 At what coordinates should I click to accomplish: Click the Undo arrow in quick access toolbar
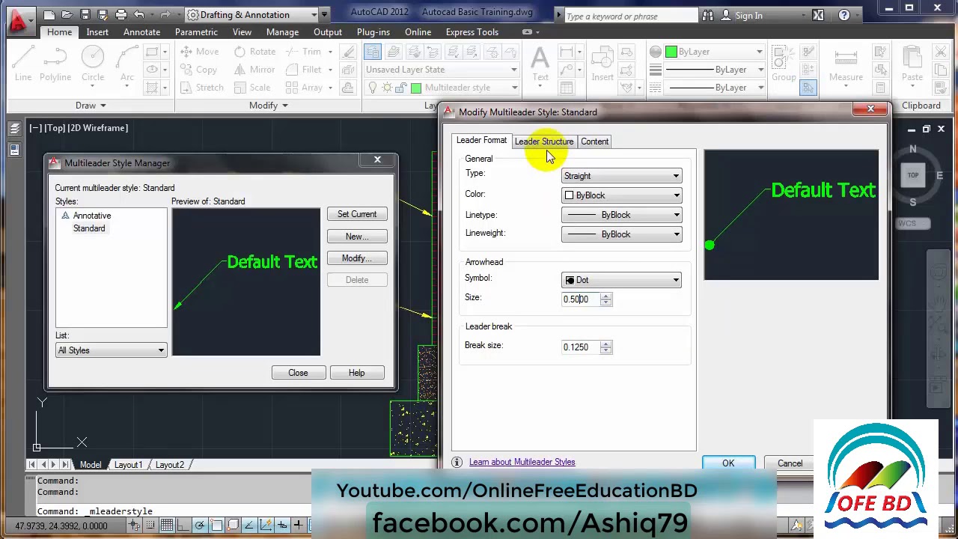tap(139, 14)
